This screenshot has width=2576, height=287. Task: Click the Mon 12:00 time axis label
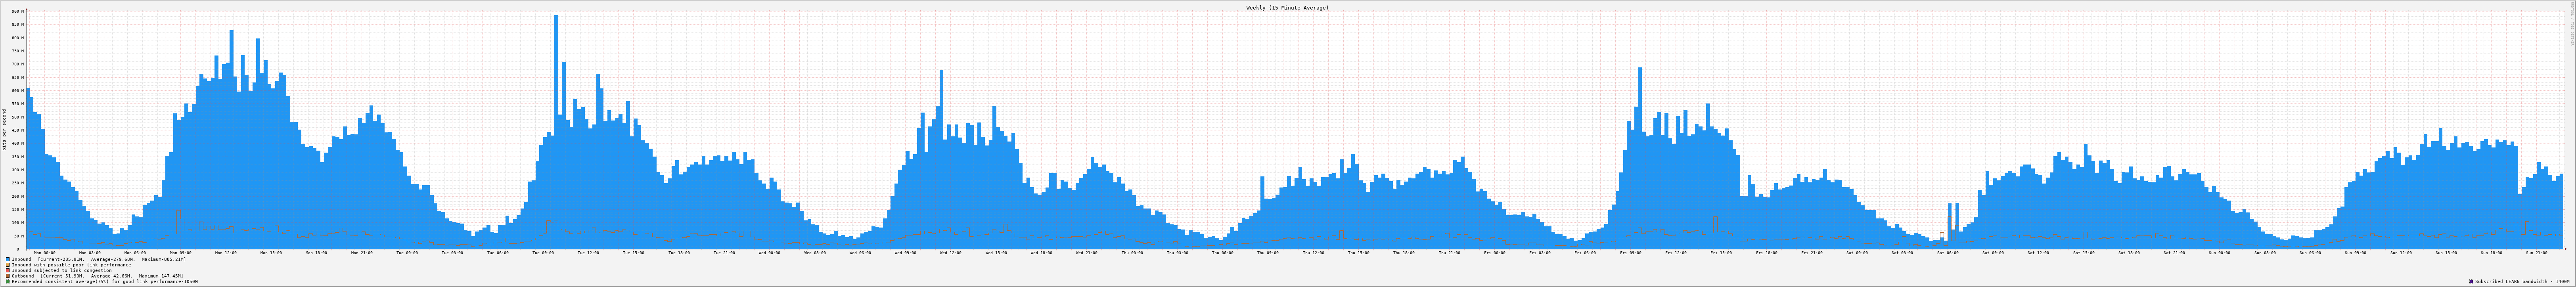click(226, 253)
